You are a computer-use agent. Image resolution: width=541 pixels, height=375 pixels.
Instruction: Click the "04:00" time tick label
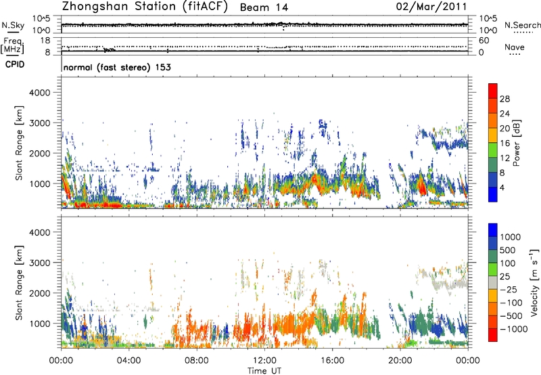click(x=128, y=361)
